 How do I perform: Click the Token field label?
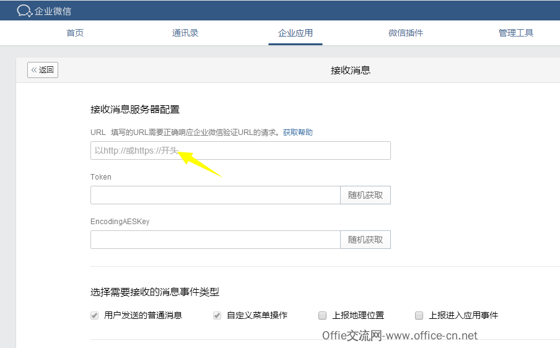click(x=101, y=177)
